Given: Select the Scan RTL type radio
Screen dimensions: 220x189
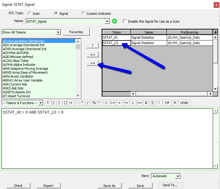Looking at the screenshot, I should tap(29, 13).
